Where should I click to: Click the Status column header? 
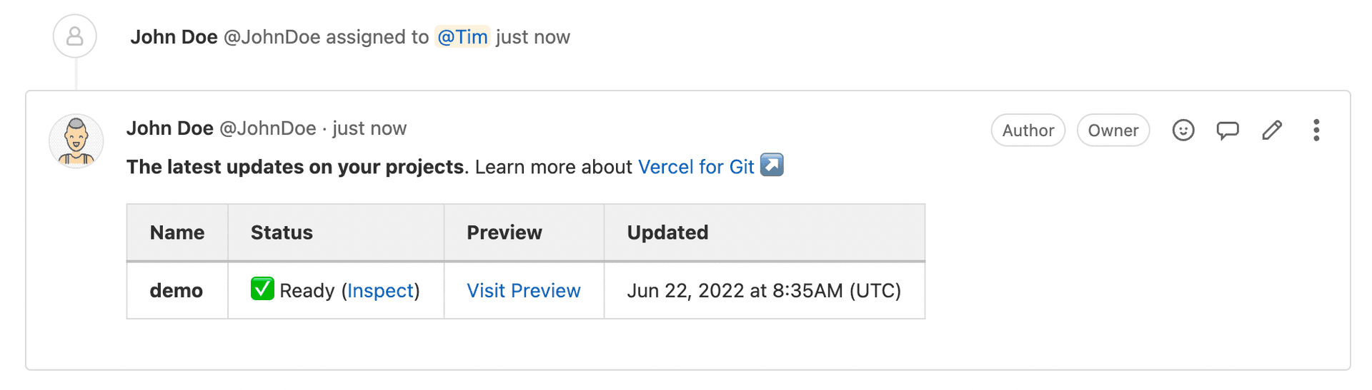click(282, 232)
